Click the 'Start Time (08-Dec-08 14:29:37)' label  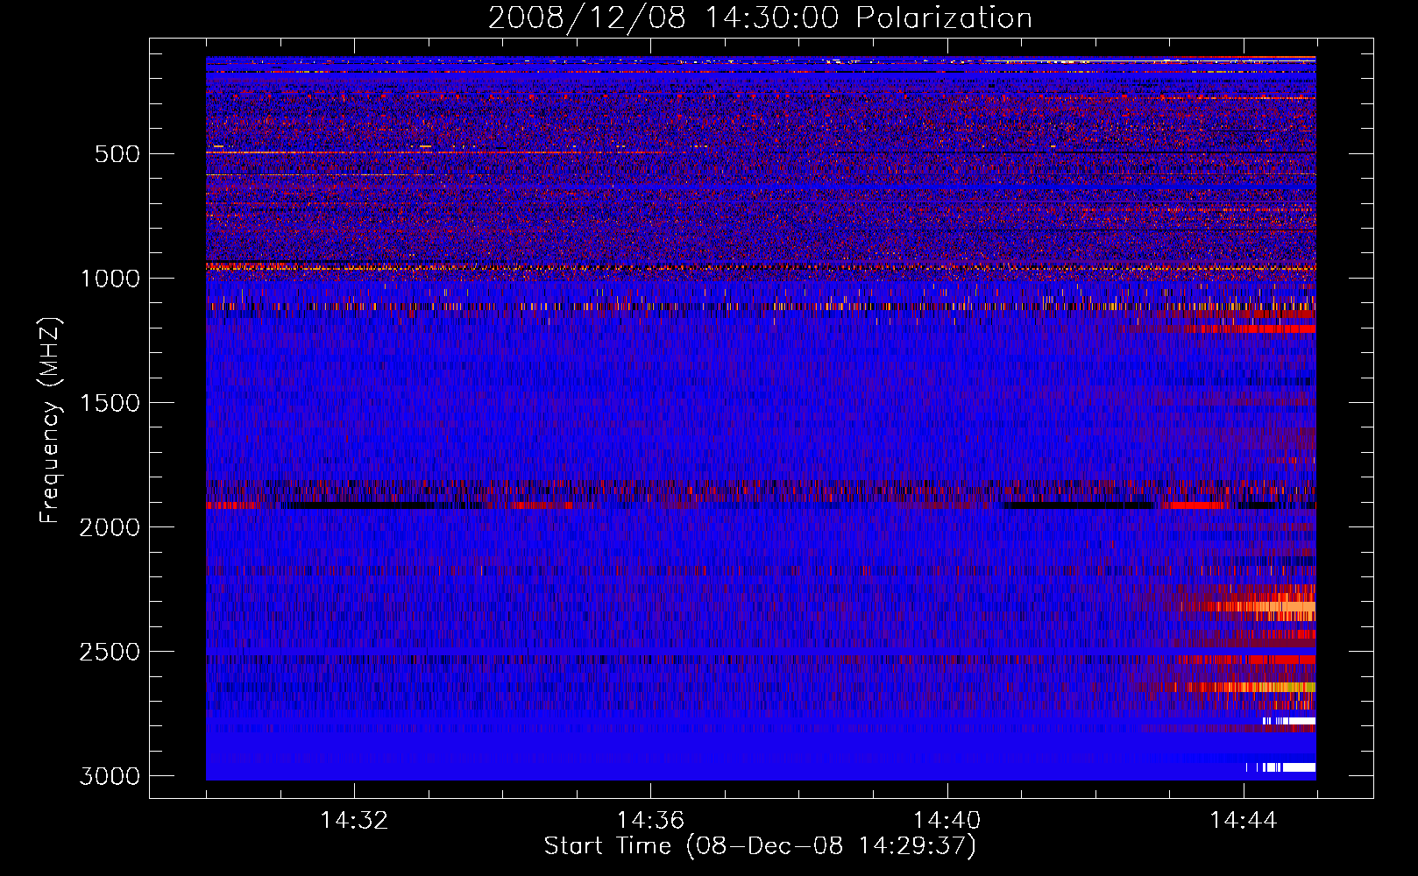[x=760, y=846]
